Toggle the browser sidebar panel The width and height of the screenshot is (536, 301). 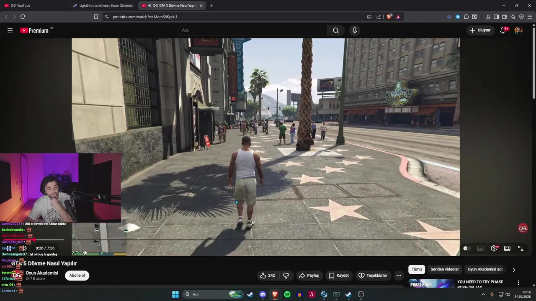[x=496, y=17]
